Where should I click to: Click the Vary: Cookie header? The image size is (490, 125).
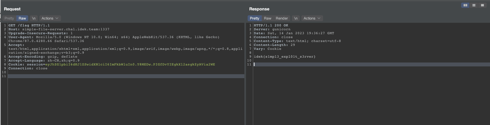[267, 49]
